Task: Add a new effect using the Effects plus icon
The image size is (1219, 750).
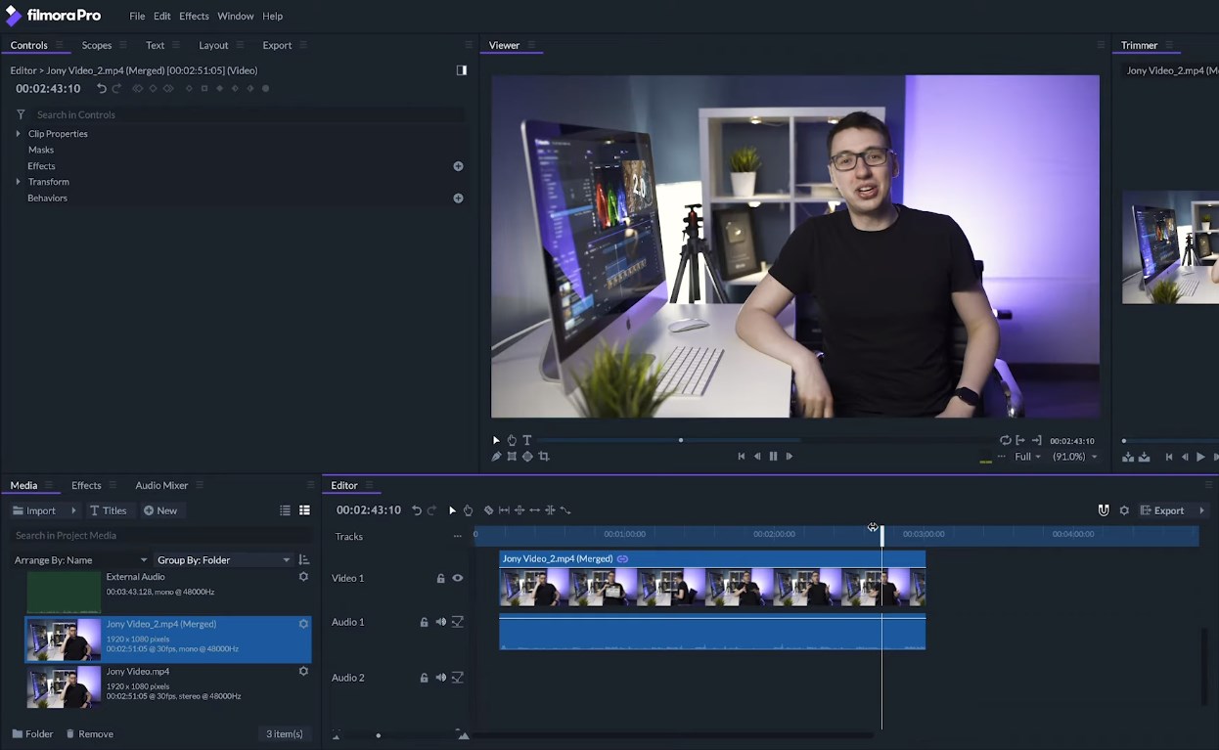Action: point(458,166)
